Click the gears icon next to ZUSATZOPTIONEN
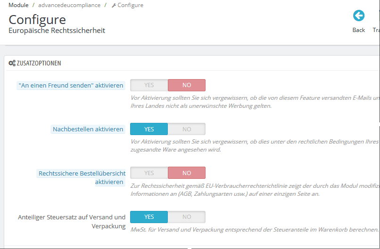 click(x=12, y=63)
